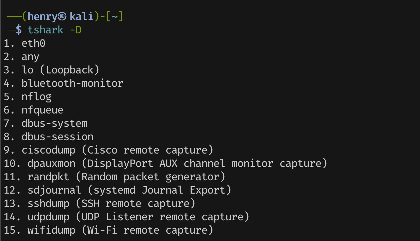This screenshot has width=420, height=241.
Task: Click the hostname kali in the prompt
Action: tap(81, 16)
